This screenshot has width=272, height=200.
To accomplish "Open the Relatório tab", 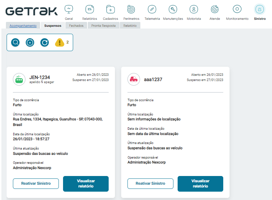I will coord(130,26).
